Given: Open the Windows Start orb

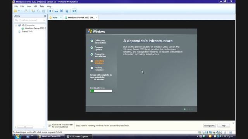Looking at the screenshot, I should tap(17, 136).
